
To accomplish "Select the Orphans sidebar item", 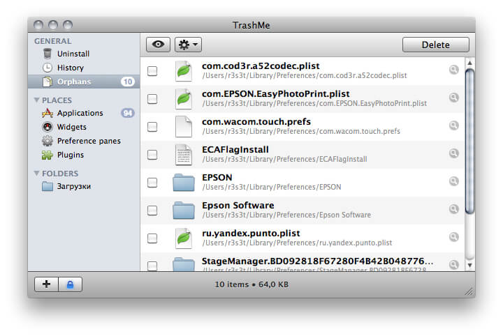I will (84, 82).
